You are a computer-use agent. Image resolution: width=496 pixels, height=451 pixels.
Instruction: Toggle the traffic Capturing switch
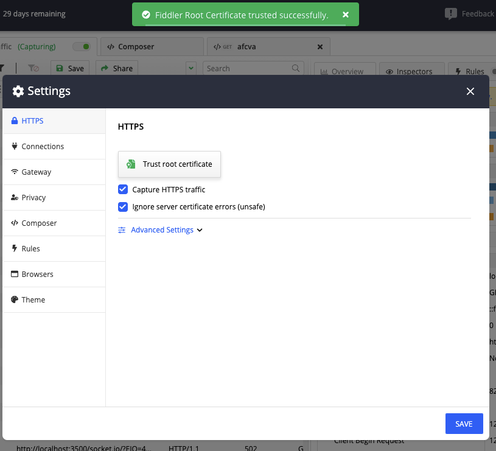tap(81, 46)
